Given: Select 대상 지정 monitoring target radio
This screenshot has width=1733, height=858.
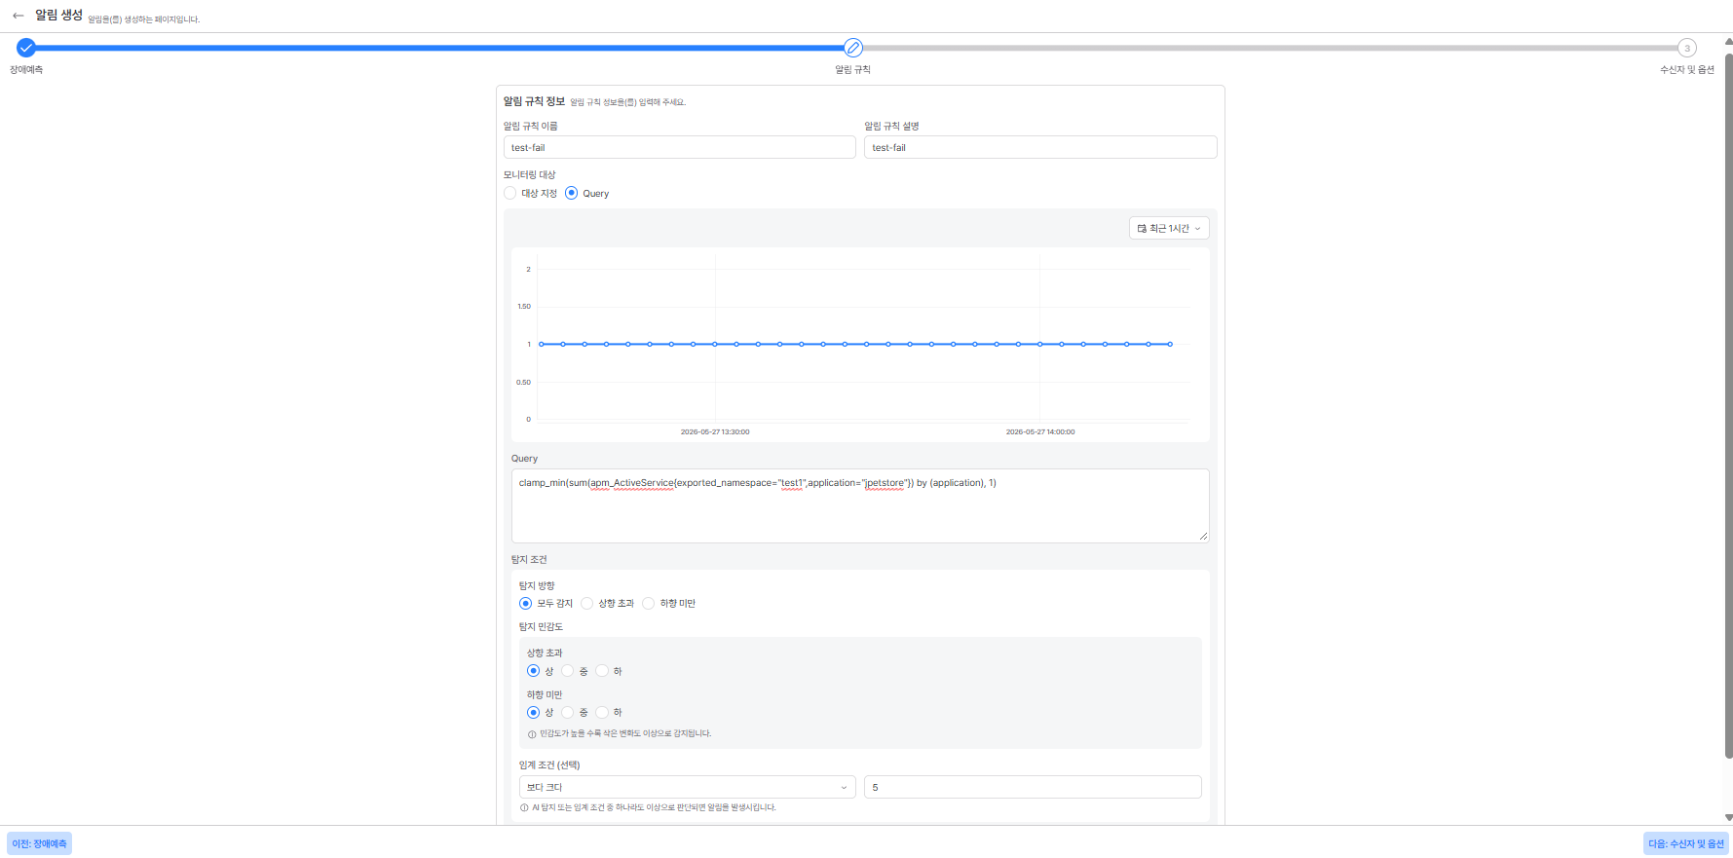Looking at the screenshot, I should (x=510, y=193).
